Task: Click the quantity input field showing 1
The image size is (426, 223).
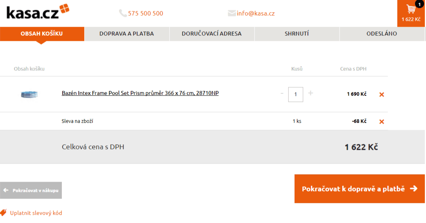Action: pyautogui.click(x=296, y=94)
